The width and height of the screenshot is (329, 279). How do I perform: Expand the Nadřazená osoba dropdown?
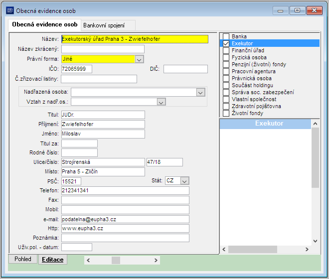coord(200,93)
